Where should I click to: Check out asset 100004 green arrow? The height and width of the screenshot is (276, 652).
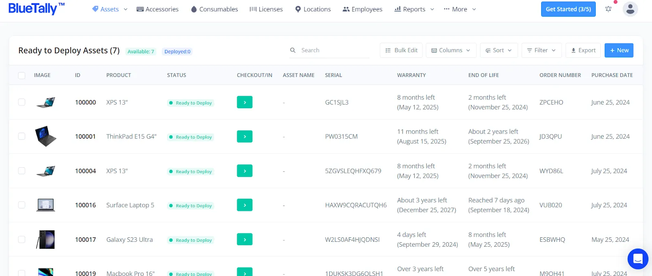(x=244, y=171)
